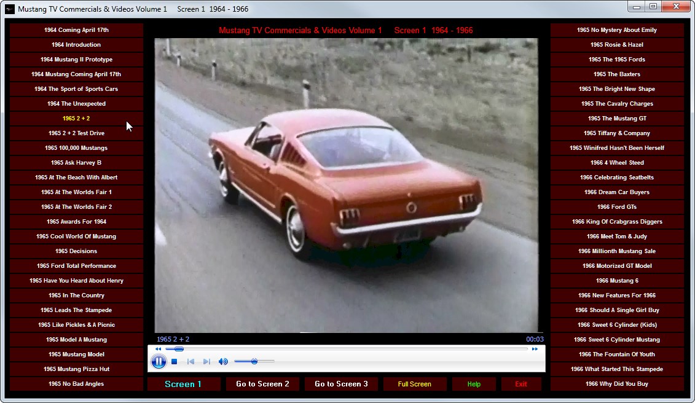Switch video to Full Screen

pos(414,384)
